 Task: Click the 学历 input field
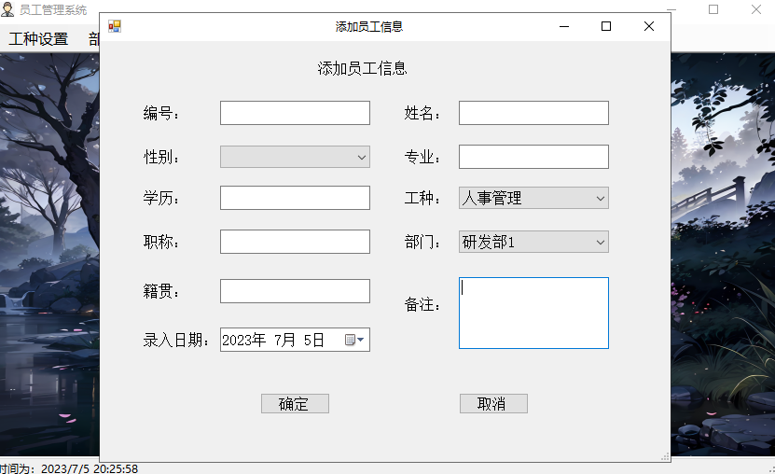(x=295, y=198)
